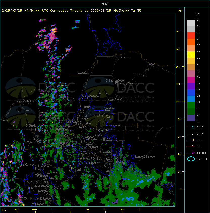Click the 'Encon' place label

[x=151, y=64]
